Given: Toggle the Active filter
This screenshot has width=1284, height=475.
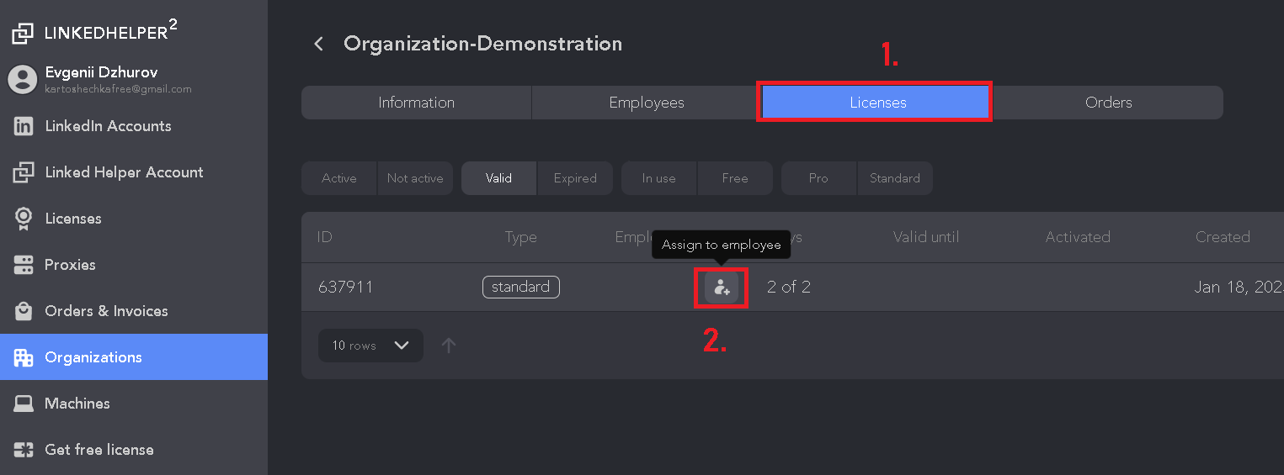Looking at the screenshot, I should [339, 178].
